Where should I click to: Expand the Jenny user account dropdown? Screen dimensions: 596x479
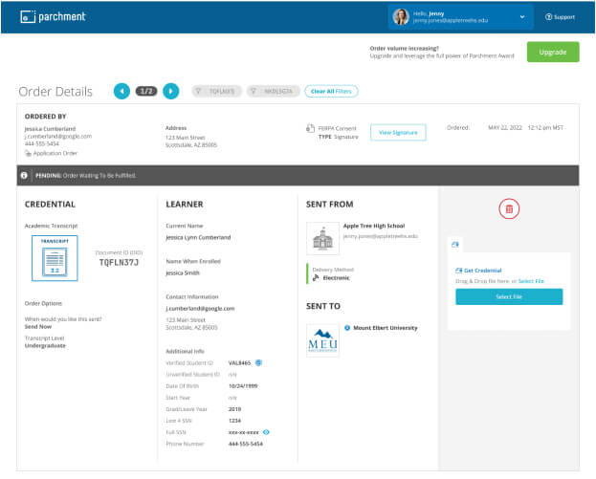click(521, 17)
